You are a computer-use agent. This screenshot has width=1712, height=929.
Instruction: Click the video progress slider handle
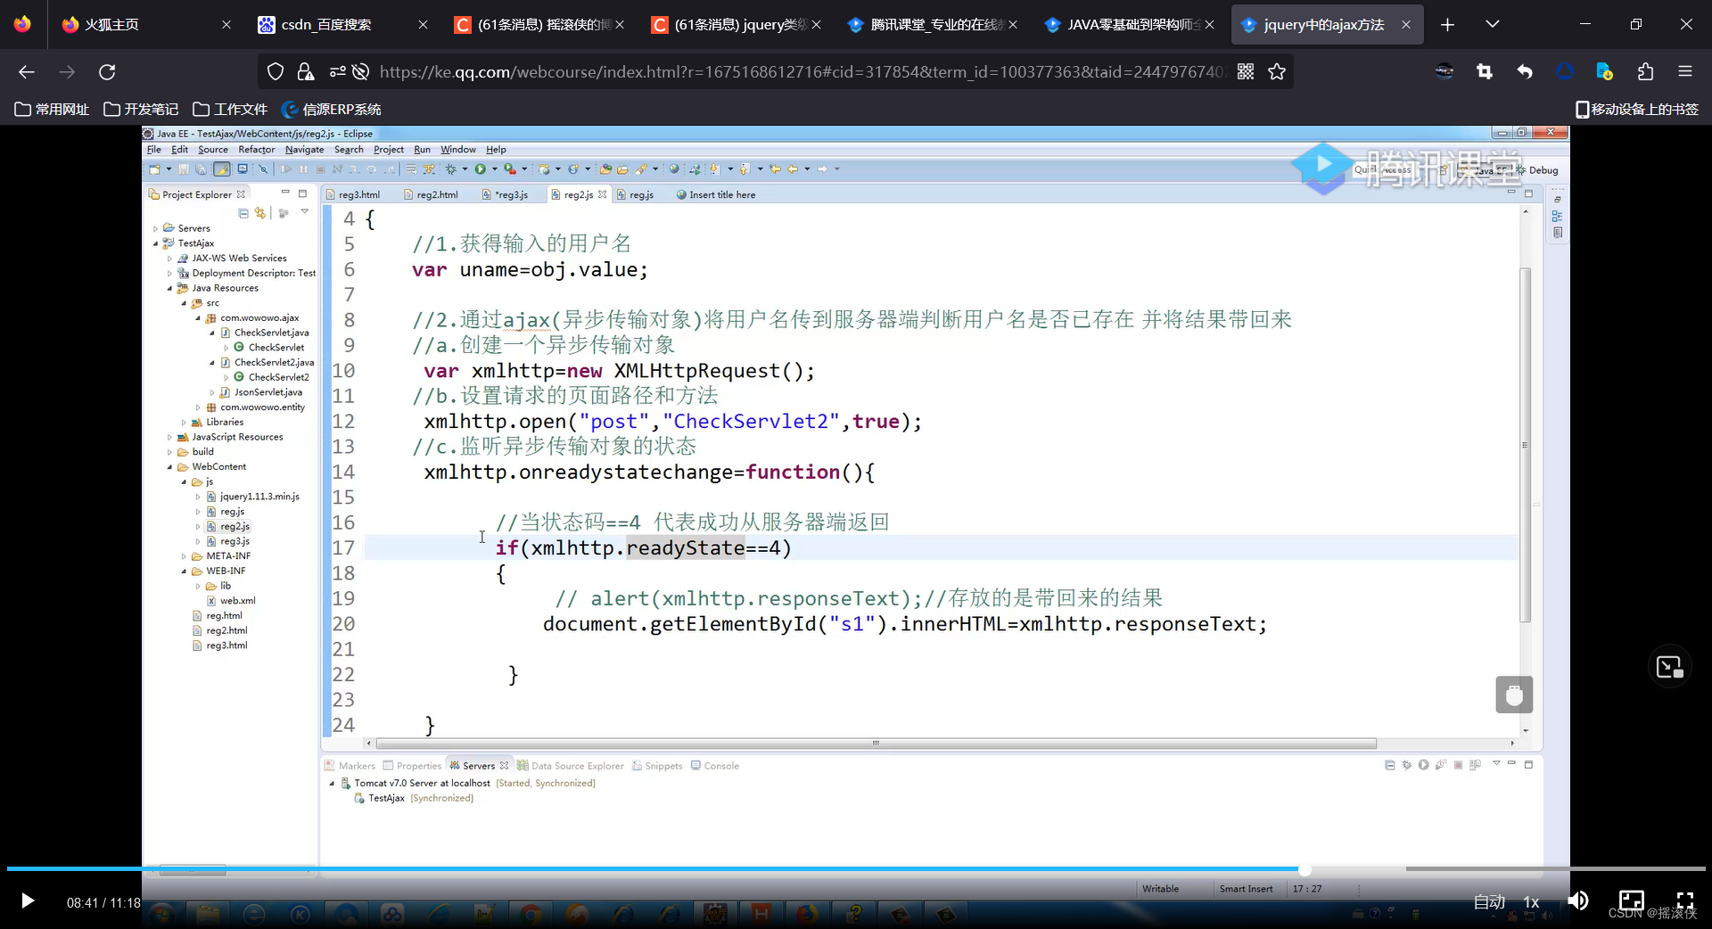pyautogui.click(x=1305, y=869)
